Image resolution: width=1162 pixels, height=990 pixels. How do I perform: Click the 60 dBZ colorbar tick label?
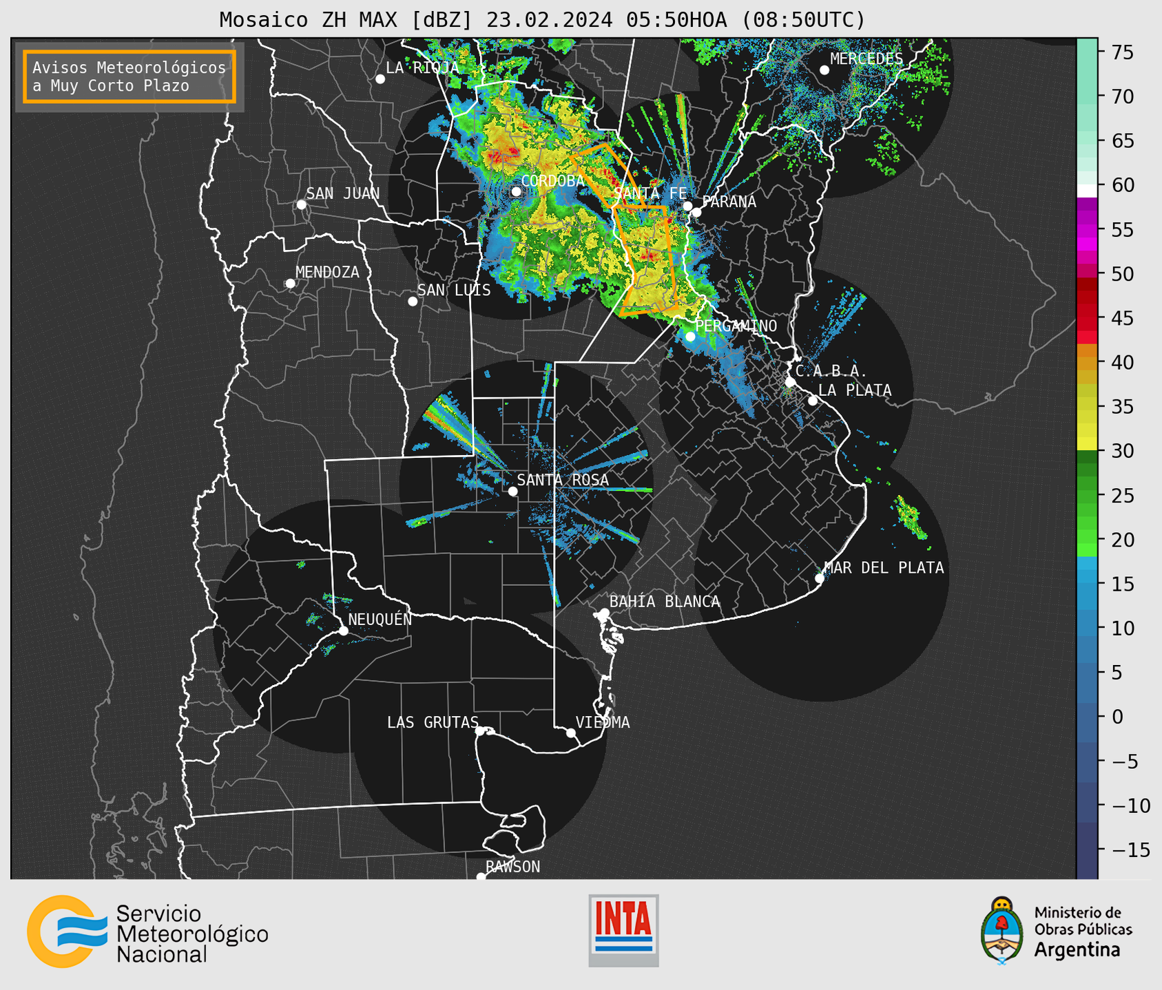click(x=1122, y=185)
